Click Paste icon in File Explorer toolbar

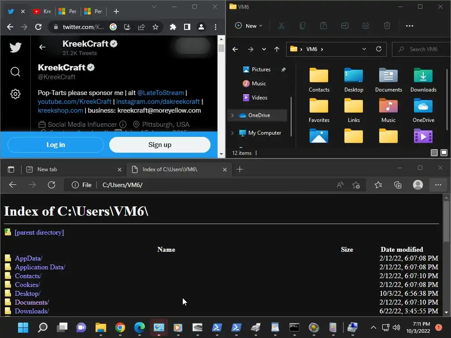point(324,26)
